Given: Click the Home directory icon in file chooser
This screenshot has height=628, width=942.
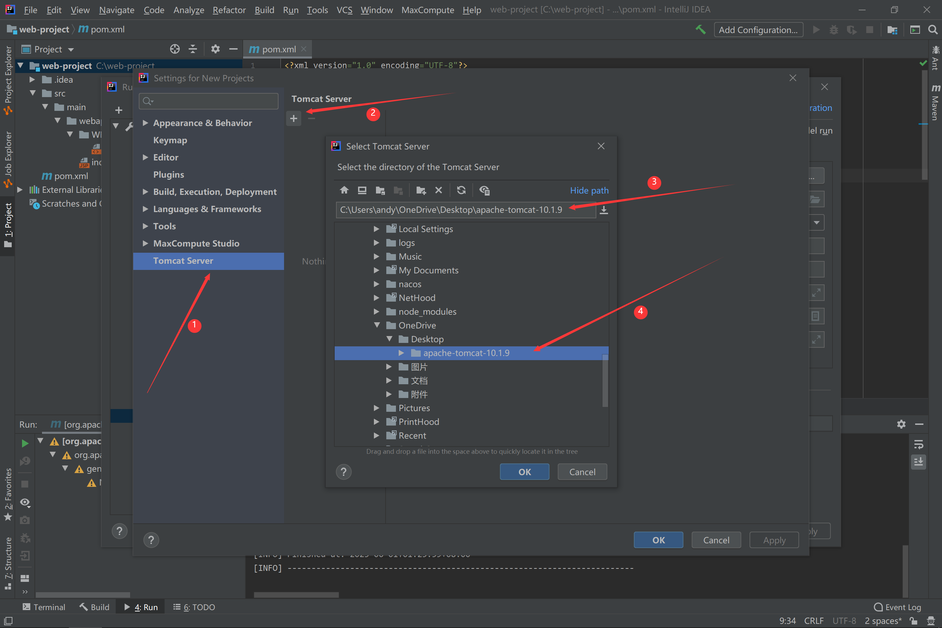Looking at the screenshot, I should [x=344, y=190].
